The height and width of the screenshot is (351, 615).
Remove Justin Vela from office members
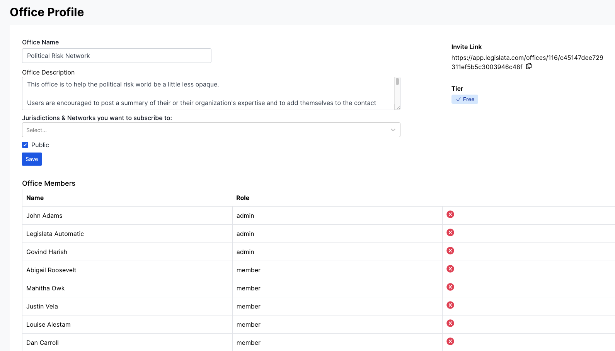coord(450,305)
